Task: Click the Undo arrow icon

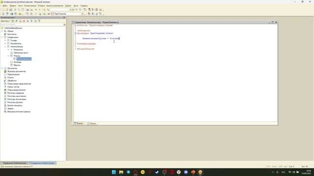Action: [36, 10]
